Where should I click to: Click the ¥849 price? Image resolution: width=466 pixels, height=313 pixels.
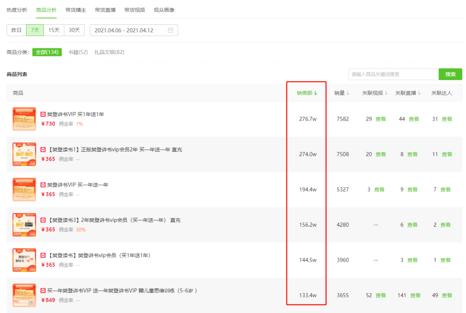coord(48,300)
